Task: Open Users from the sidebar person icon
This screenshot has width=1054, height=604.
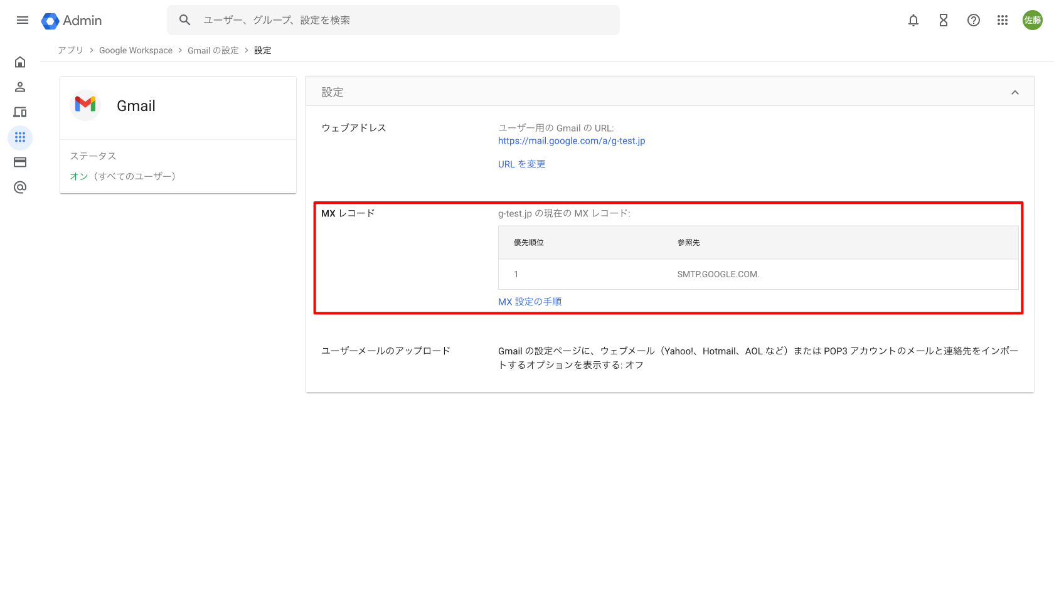Action: (x=20, y=87)
